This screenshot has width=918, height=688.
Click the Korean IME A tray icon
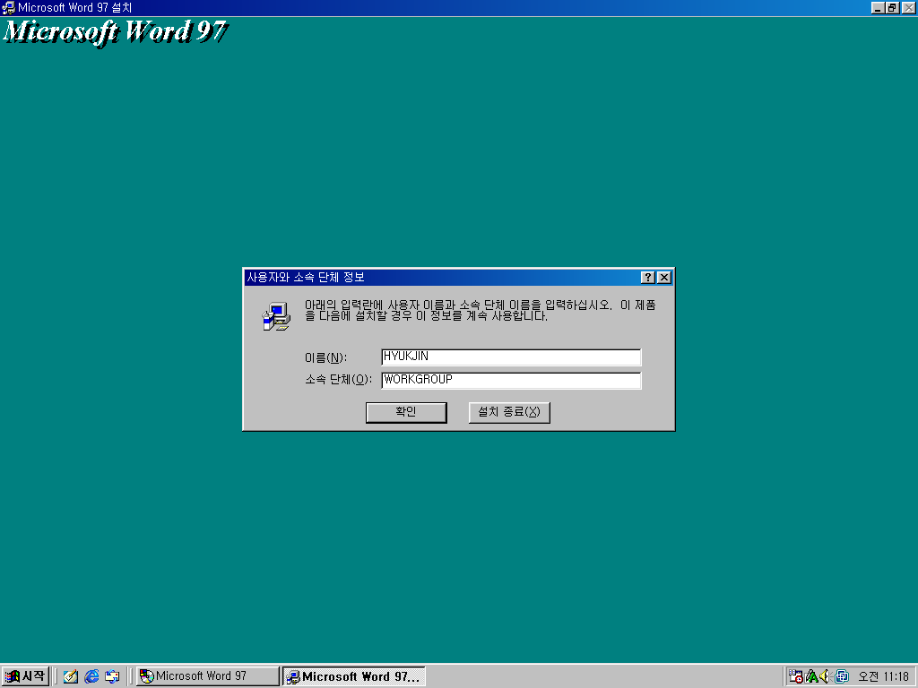coord(811,676)
